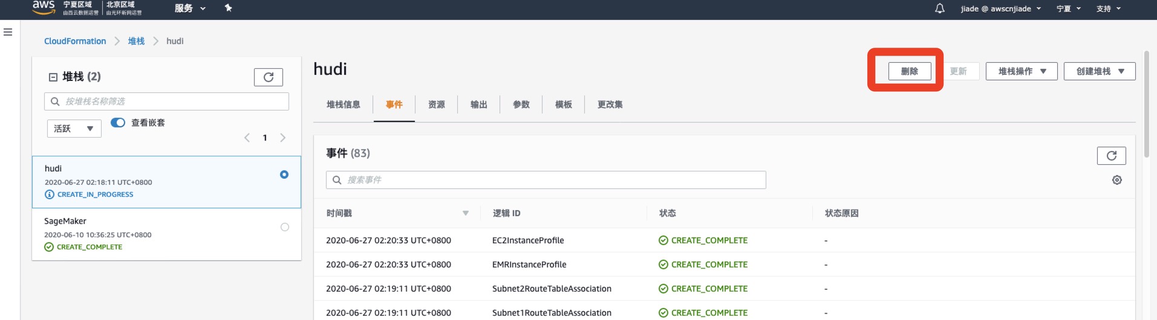Image resolution: width=1157 pixels, height=320 pixels.
Task: Open the 活跃 filter dropdown
Action: click(x=74, y=129)
